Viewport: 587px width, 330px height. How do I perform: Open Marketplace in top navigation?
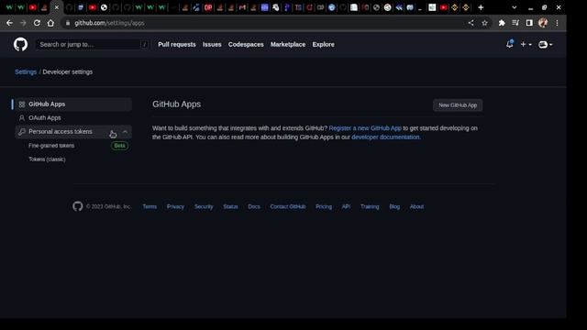[288, 45]
